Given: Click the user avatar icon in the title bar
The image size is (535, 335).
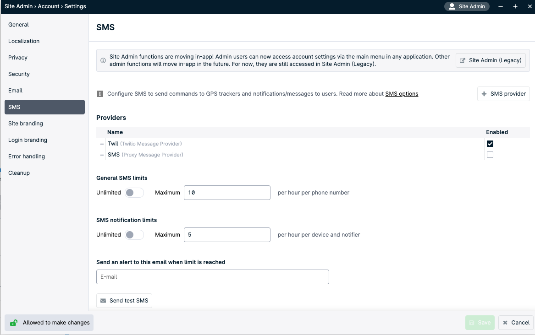Looking at the screenshot, I should coord(452,6).
